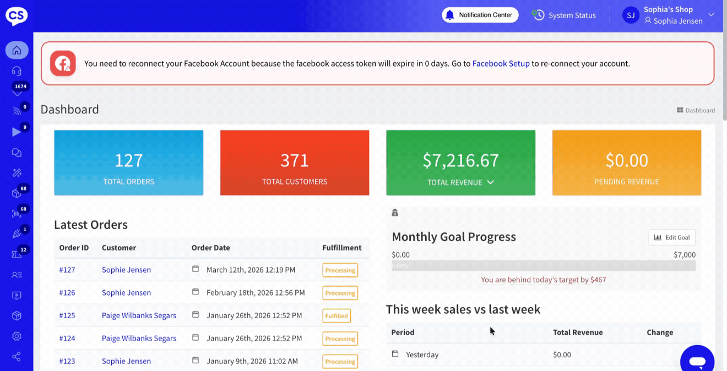Viewport: 727px width, 371px height.
Task: Open order #127 link
Action: [x=67, y=270]
